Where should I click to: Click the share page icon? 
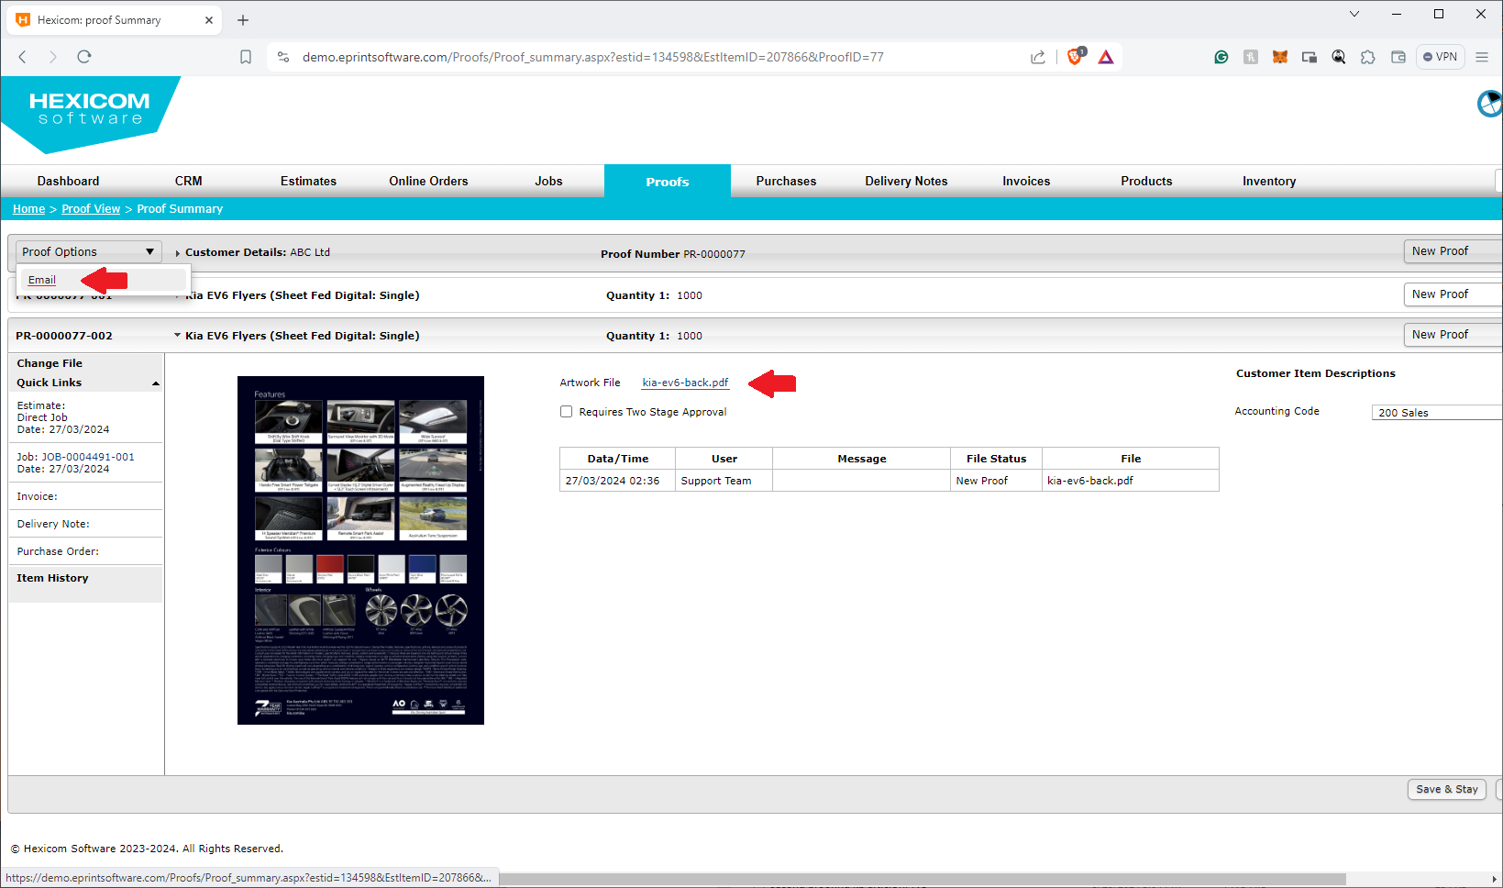pos(1038,57)
